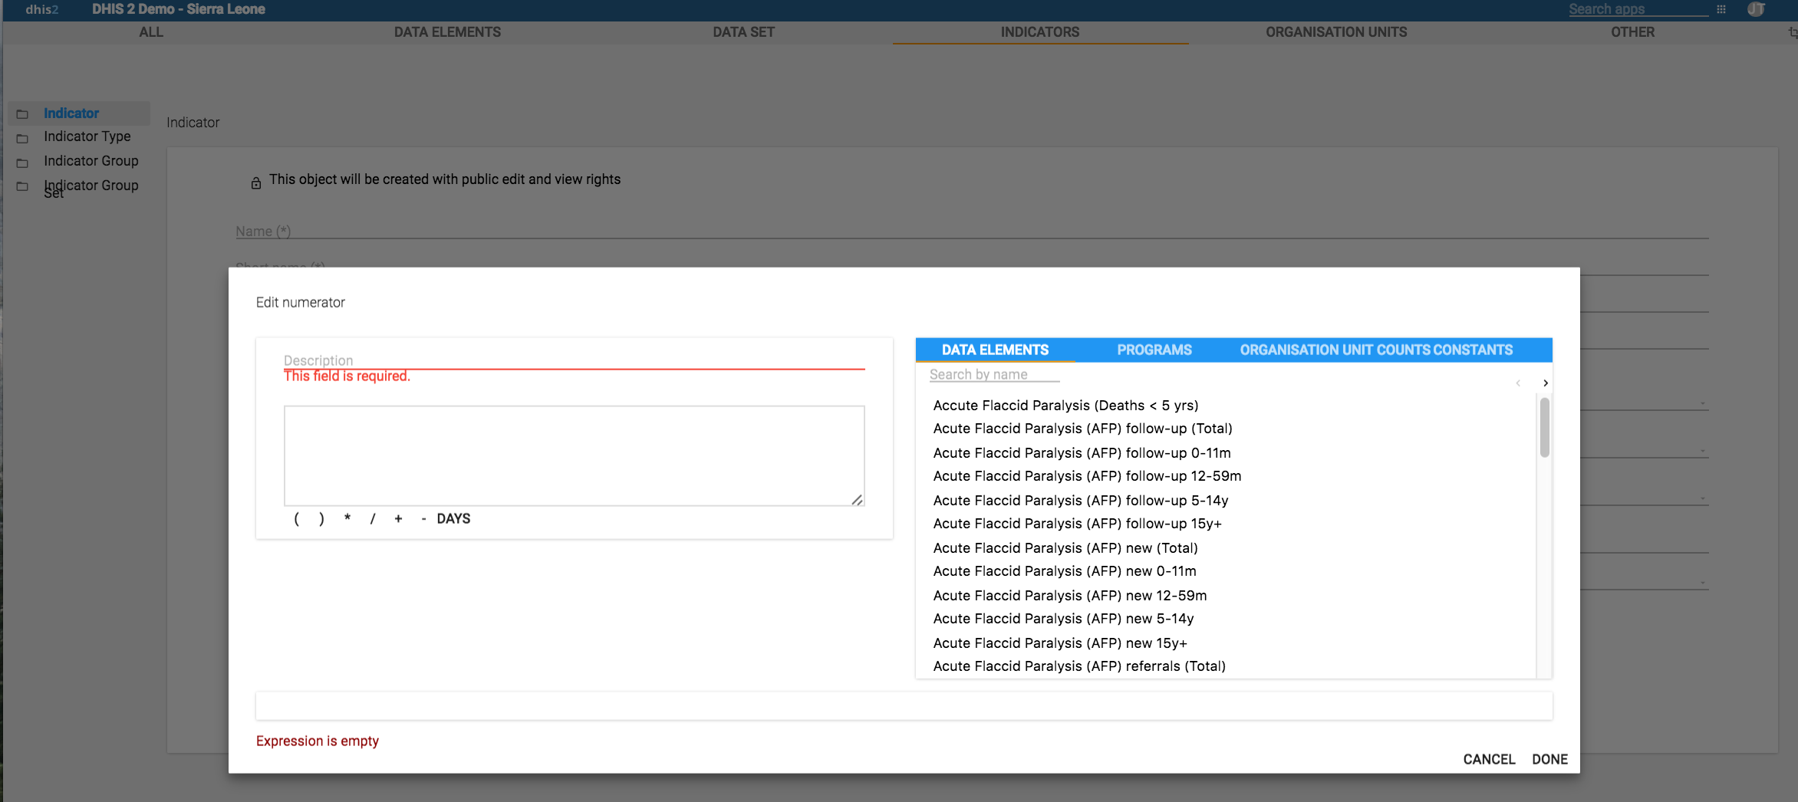Insert division operator into expression
The image size is (1798, 802).
click(x=373, y=518)
